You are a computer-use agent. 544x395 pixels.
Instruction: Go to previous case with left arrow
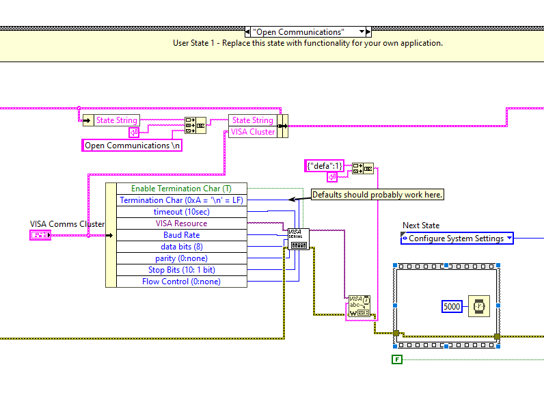coord(247,32)
